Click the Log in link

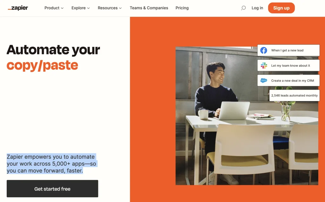pos(257,8)
